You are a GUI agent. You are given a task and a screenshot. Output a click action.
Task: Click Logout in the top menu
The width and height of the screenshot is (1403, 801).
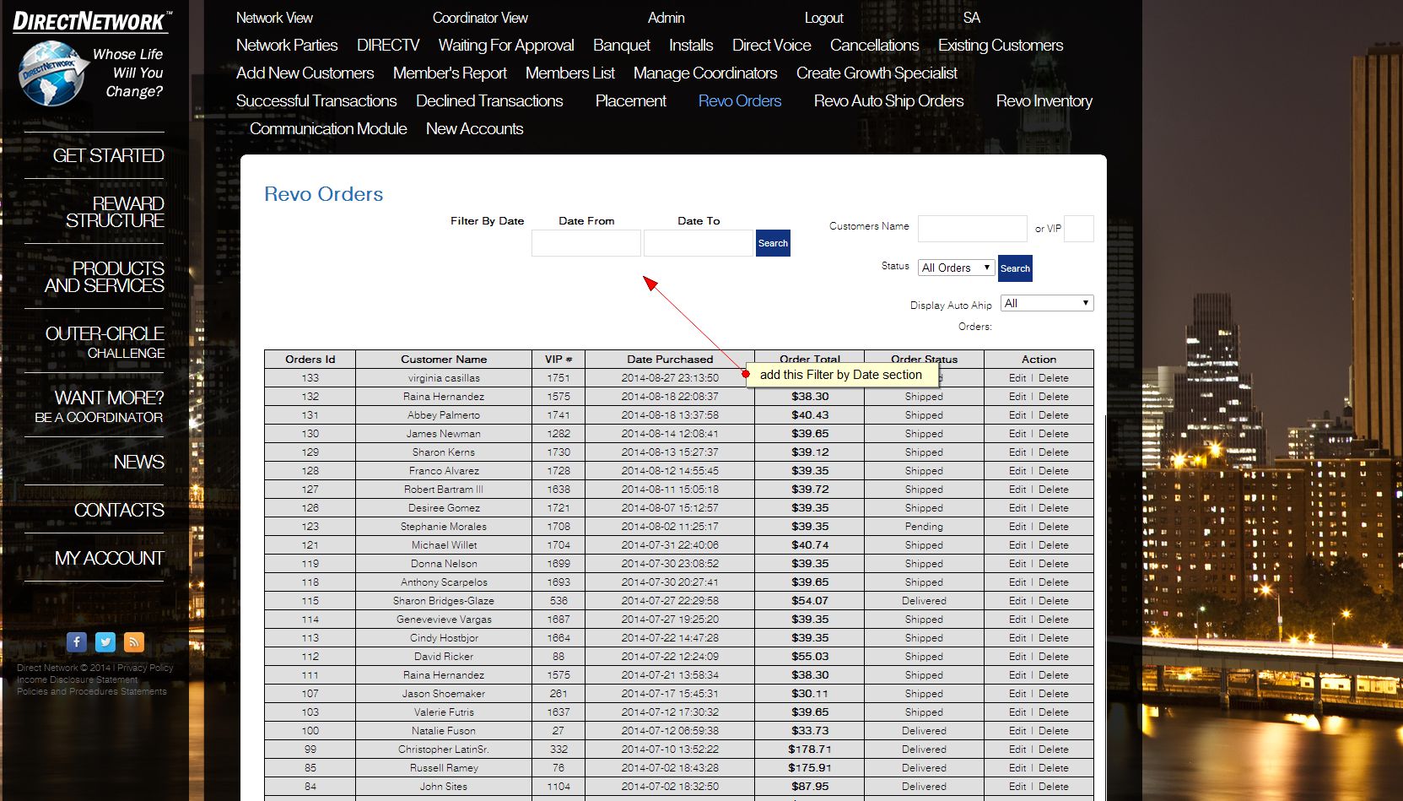click(x=824, y=18)
